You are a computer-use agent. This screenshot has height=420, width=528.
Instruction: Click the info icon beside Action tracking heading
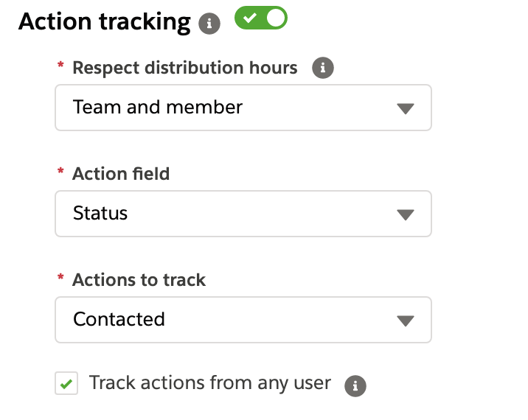(209, 24)
